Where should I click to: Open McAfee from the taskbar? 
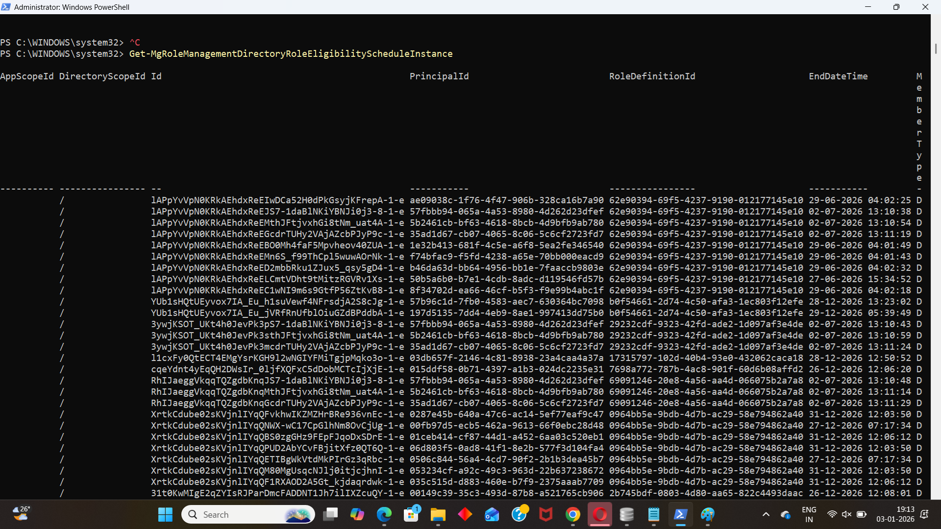coord(545,514)
